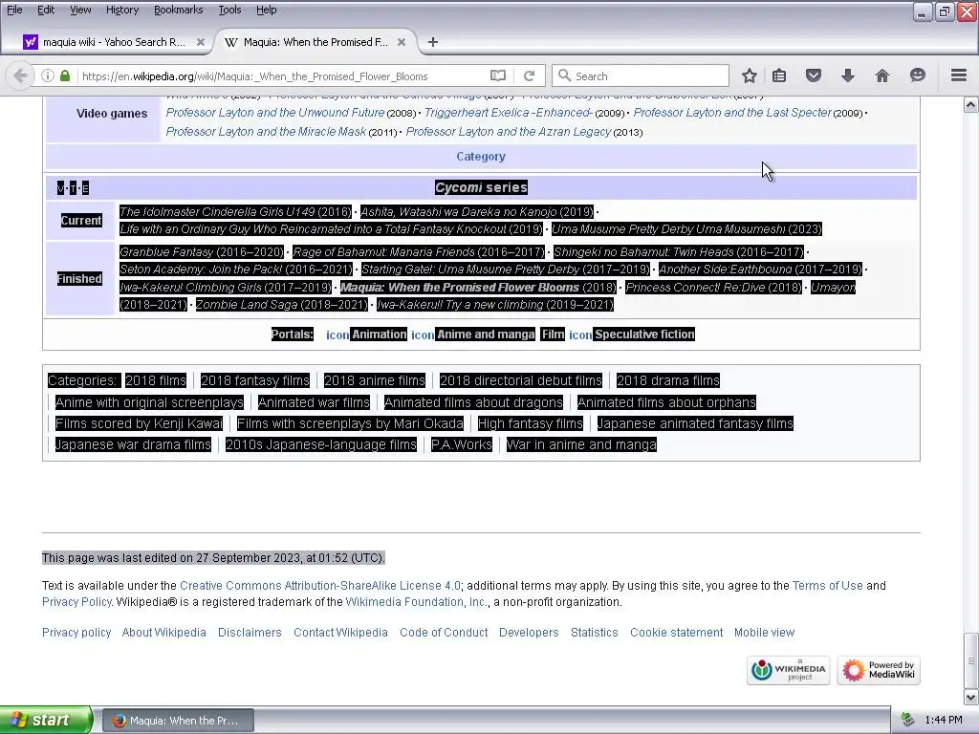The height and width of the screenshot is (734, 979).
Task: Open Professor Layton and the Last Specter
Action: (x=732, y=113)
